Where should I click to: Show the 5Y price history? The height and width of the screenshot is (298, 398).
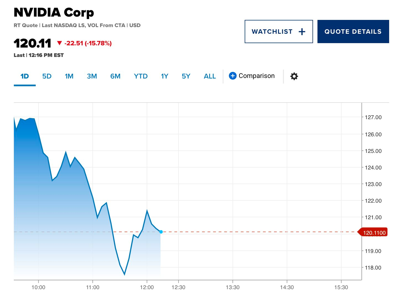(186, 76)
